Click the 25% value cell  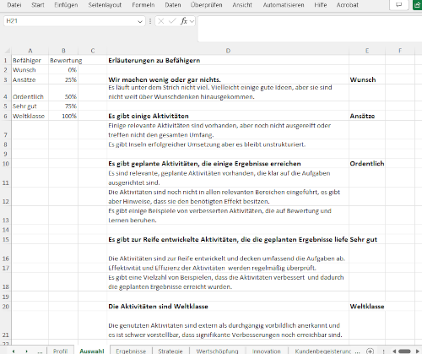tap(63, 79)
